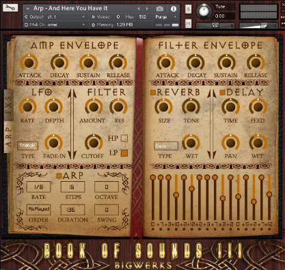This screenshot has width=285, height=270.
Task: Click the last +12 step slider handle
Action: coord(269,194)
